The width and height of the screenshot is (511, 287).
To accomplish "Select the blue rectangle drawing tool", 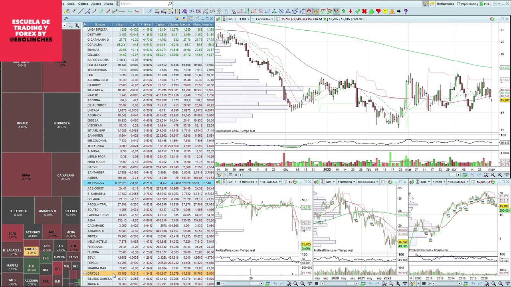I will pyautogui.click(x=267, y=11).
